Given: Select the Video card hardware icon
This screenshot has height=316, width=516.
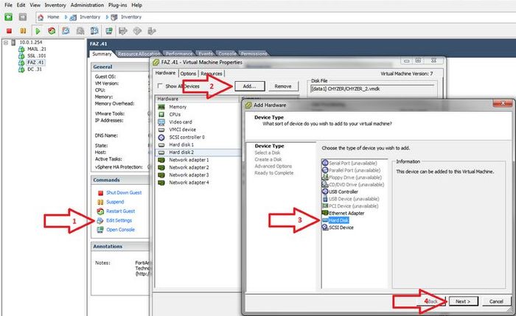Looking at the screenshot, I should 161,122.
